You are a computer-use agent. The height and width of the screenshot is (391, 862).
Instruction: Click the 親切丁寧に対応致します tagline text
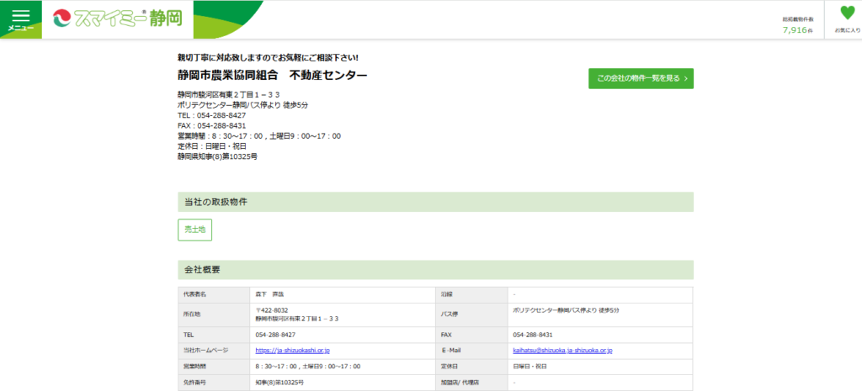coord(269,57)
